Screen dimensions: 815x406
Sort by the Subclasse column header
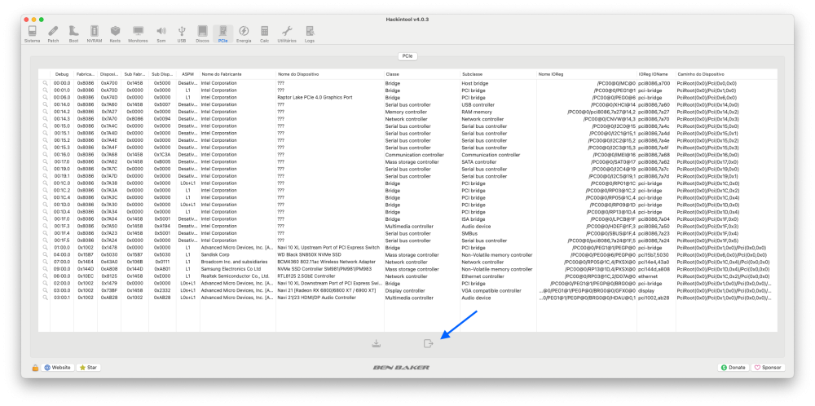pos(498,74)
